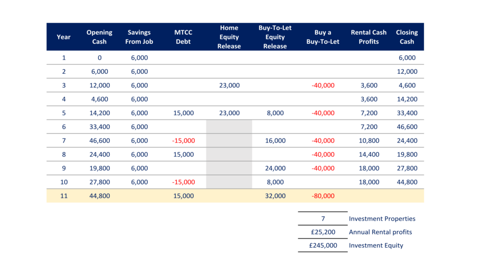
Task: Click the 'Home Equity Release' column header
Action: coord(229,37)
